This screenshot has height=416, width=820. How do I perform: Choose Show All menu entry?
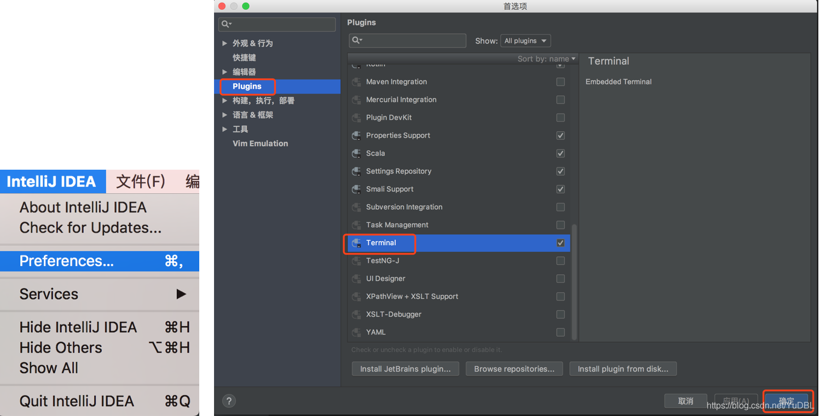click(49, 368)
